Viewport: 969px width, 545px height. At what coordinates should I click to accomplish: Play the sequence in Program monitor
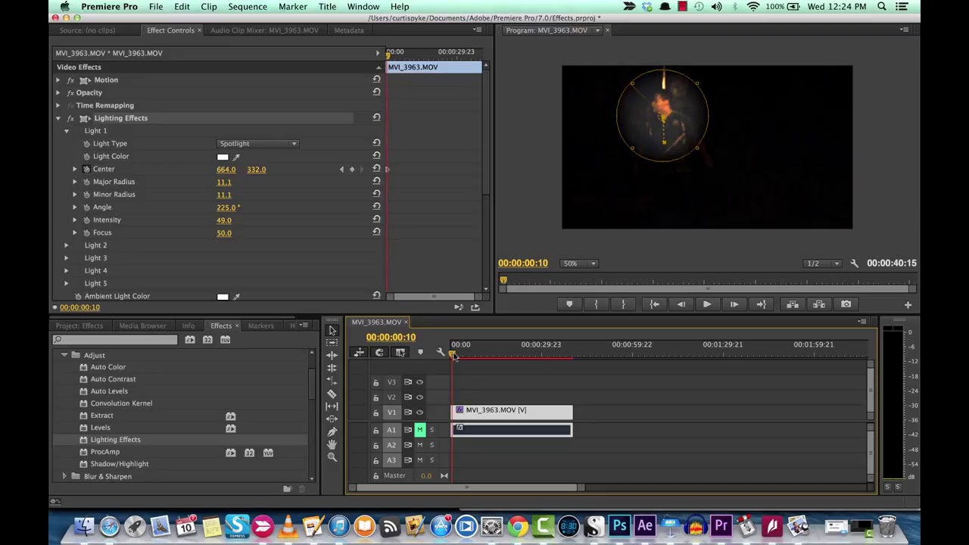tap(707, 304)
